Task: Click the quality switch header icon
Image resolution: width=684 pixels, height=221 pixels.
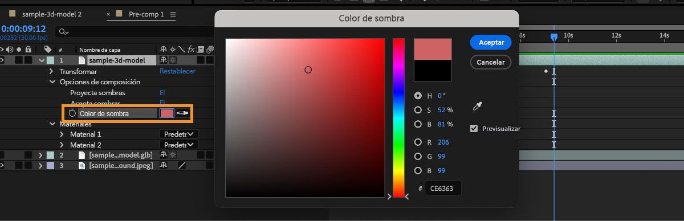Action: (x=181, y=50)
